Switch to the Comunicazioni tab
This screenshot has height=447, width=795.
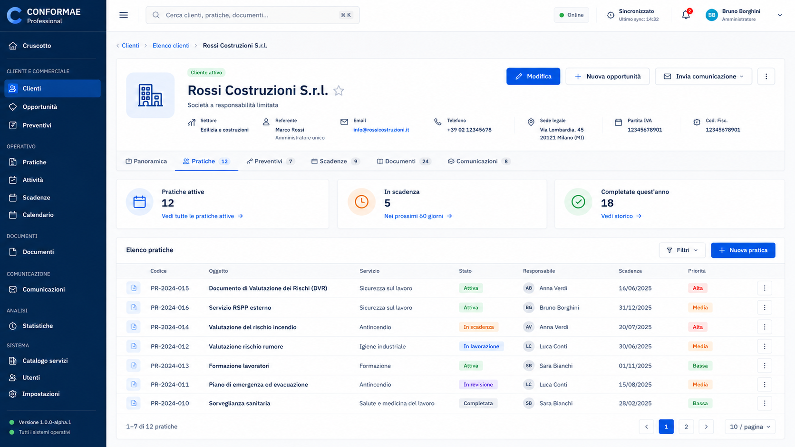tap(479, 162)
